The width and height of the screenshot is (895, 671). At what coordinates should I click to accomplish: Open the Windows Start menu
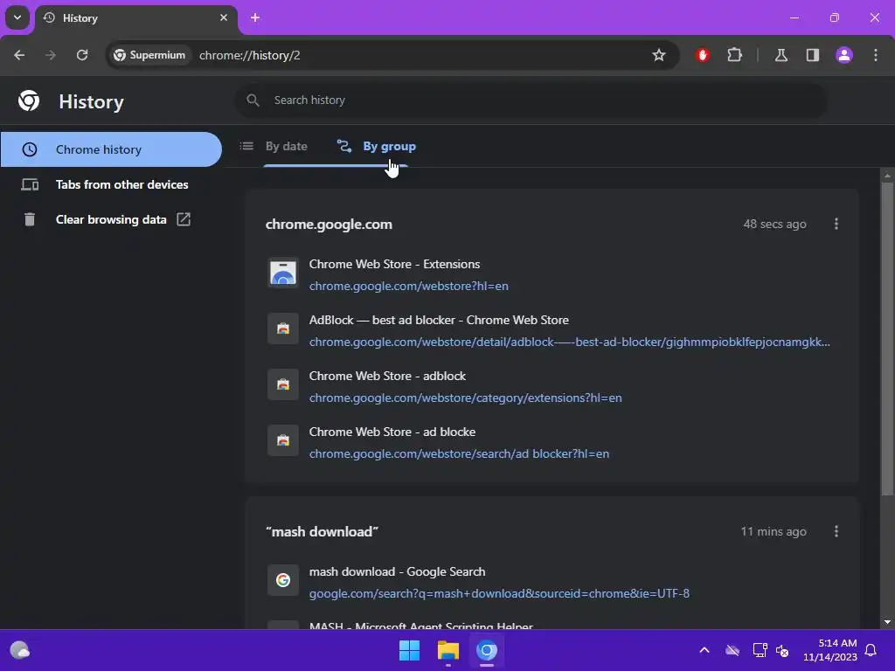click(409, 650)
